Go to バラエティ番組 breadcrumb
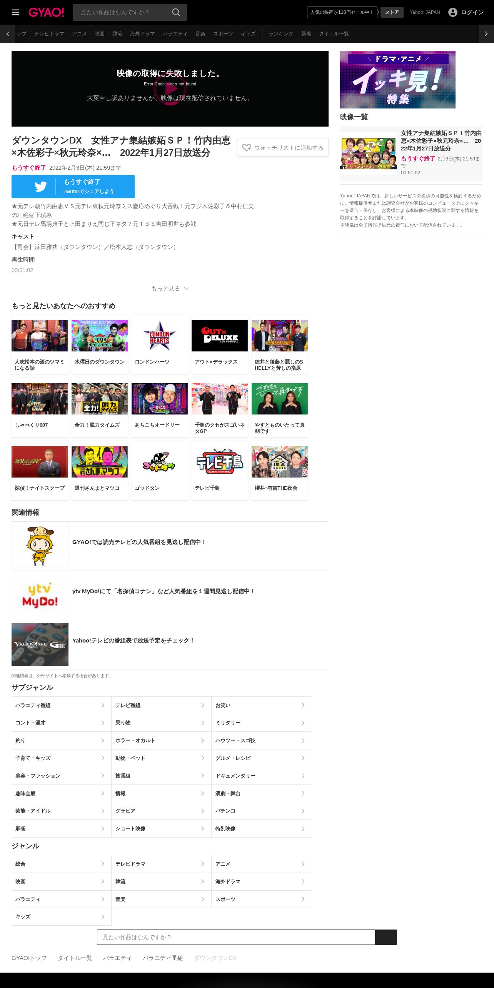This screenshot has width=494, height=988. point(163,958)
